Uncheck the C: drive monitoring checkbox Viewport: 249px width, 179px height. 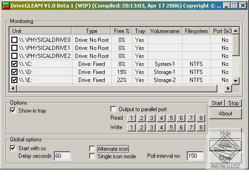coord(14,64)
